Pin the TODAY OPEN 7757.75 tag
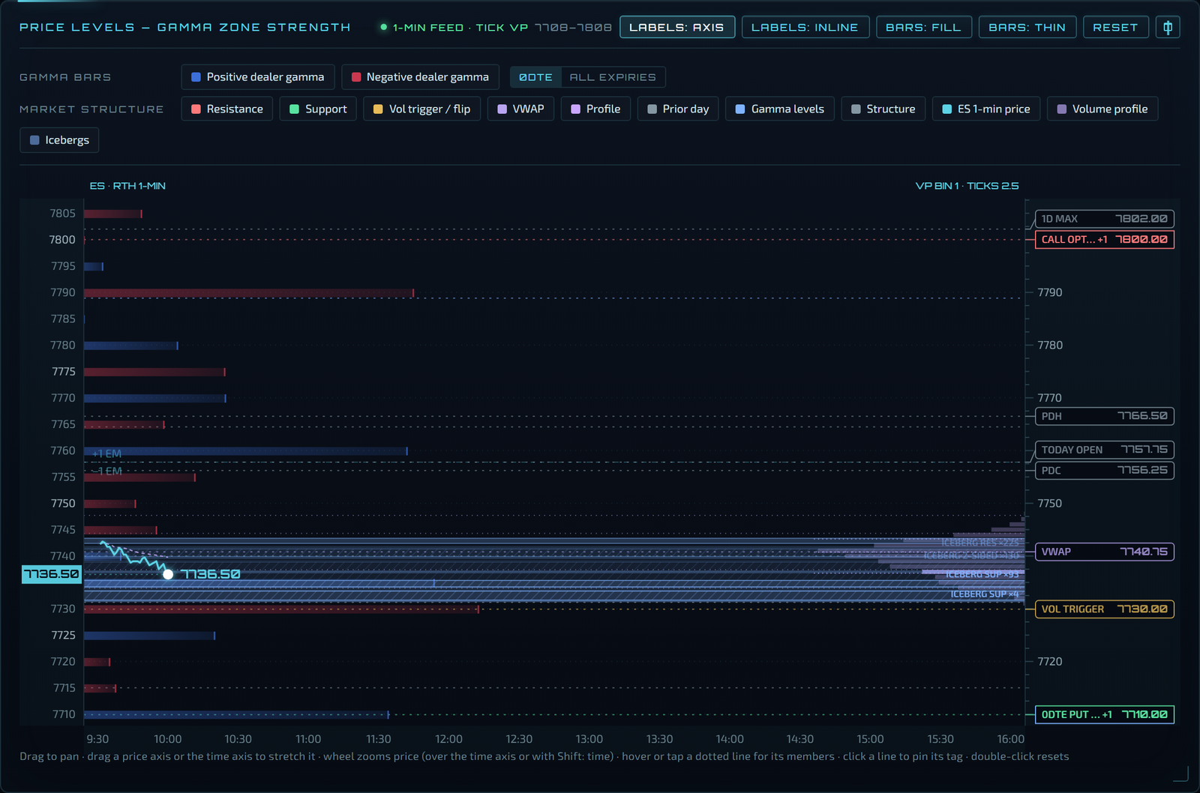Viewport: 1200px width, 793px height. point(1104,450)
